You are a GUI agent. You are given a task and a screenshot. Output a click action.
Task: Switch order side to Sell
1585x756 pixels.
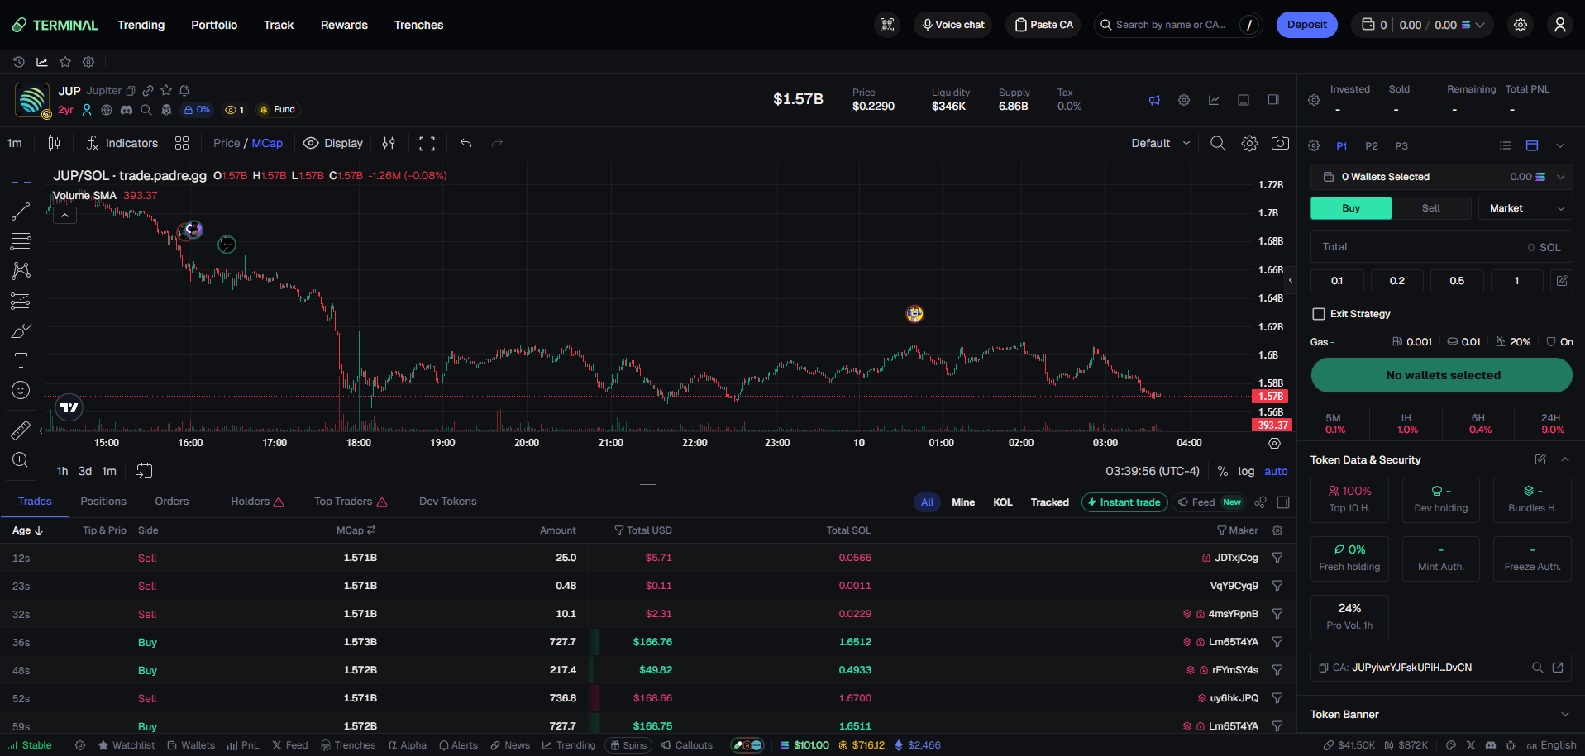pos(1431,208)
